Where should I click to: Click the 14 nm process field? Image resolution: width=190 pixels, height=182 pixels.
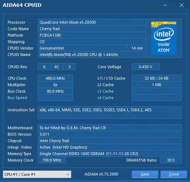coord(137,48)
